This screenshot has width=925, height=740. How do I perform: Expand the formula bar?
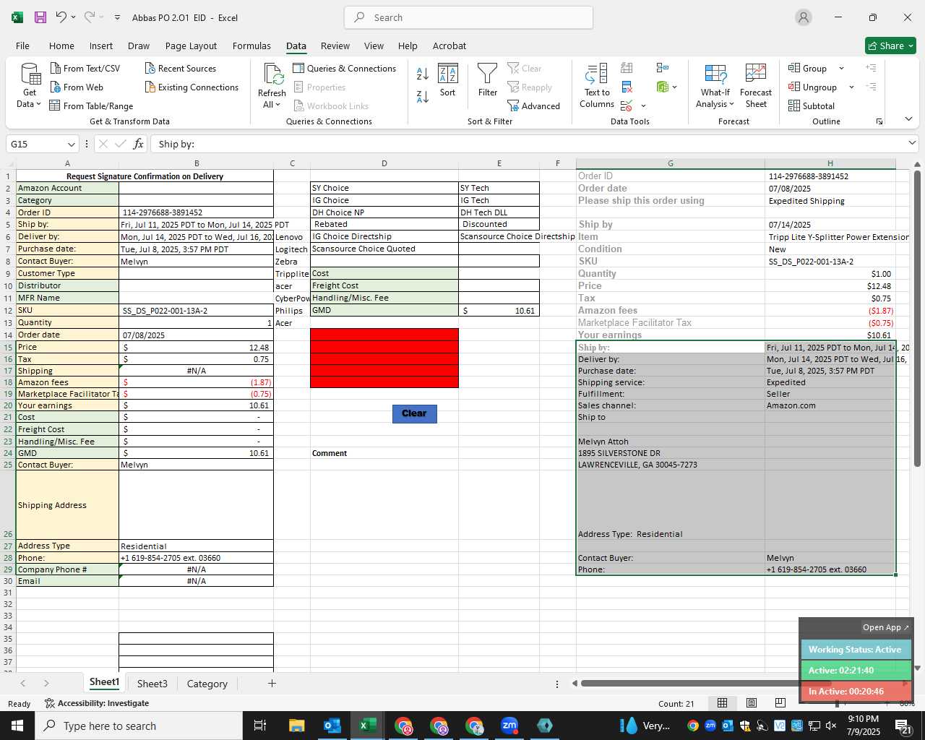(x=912, y=143)
